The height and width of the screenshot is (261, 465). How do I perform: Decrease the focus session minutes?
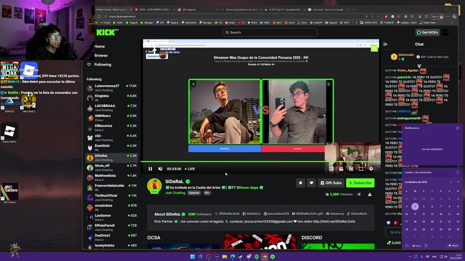tap(407, 246)
